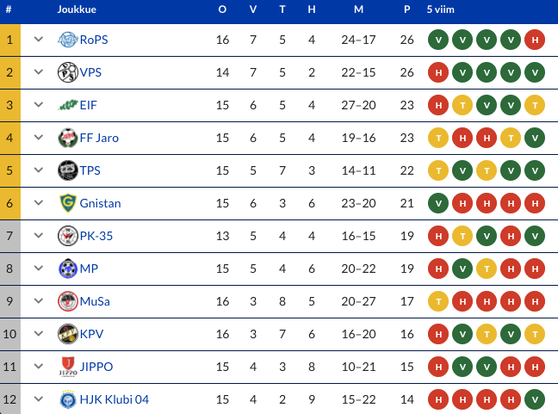Screen dimensions: 558x414
Task: Open the MP team link
Action: point(89,269)
